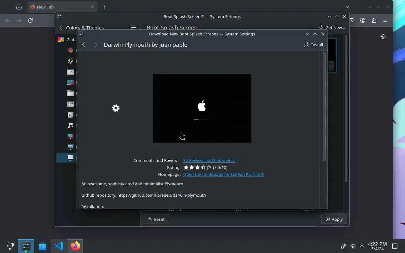405x253 pixels.
Task: Select the Splash Screen sidebar icon
Action: coord(71,136)
